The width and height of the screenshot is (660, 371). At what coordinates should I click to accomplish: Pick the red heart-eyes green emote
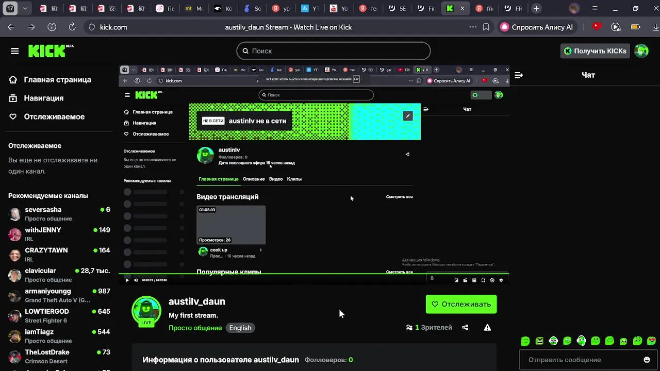pyautogui.click(x=651, y=341)
